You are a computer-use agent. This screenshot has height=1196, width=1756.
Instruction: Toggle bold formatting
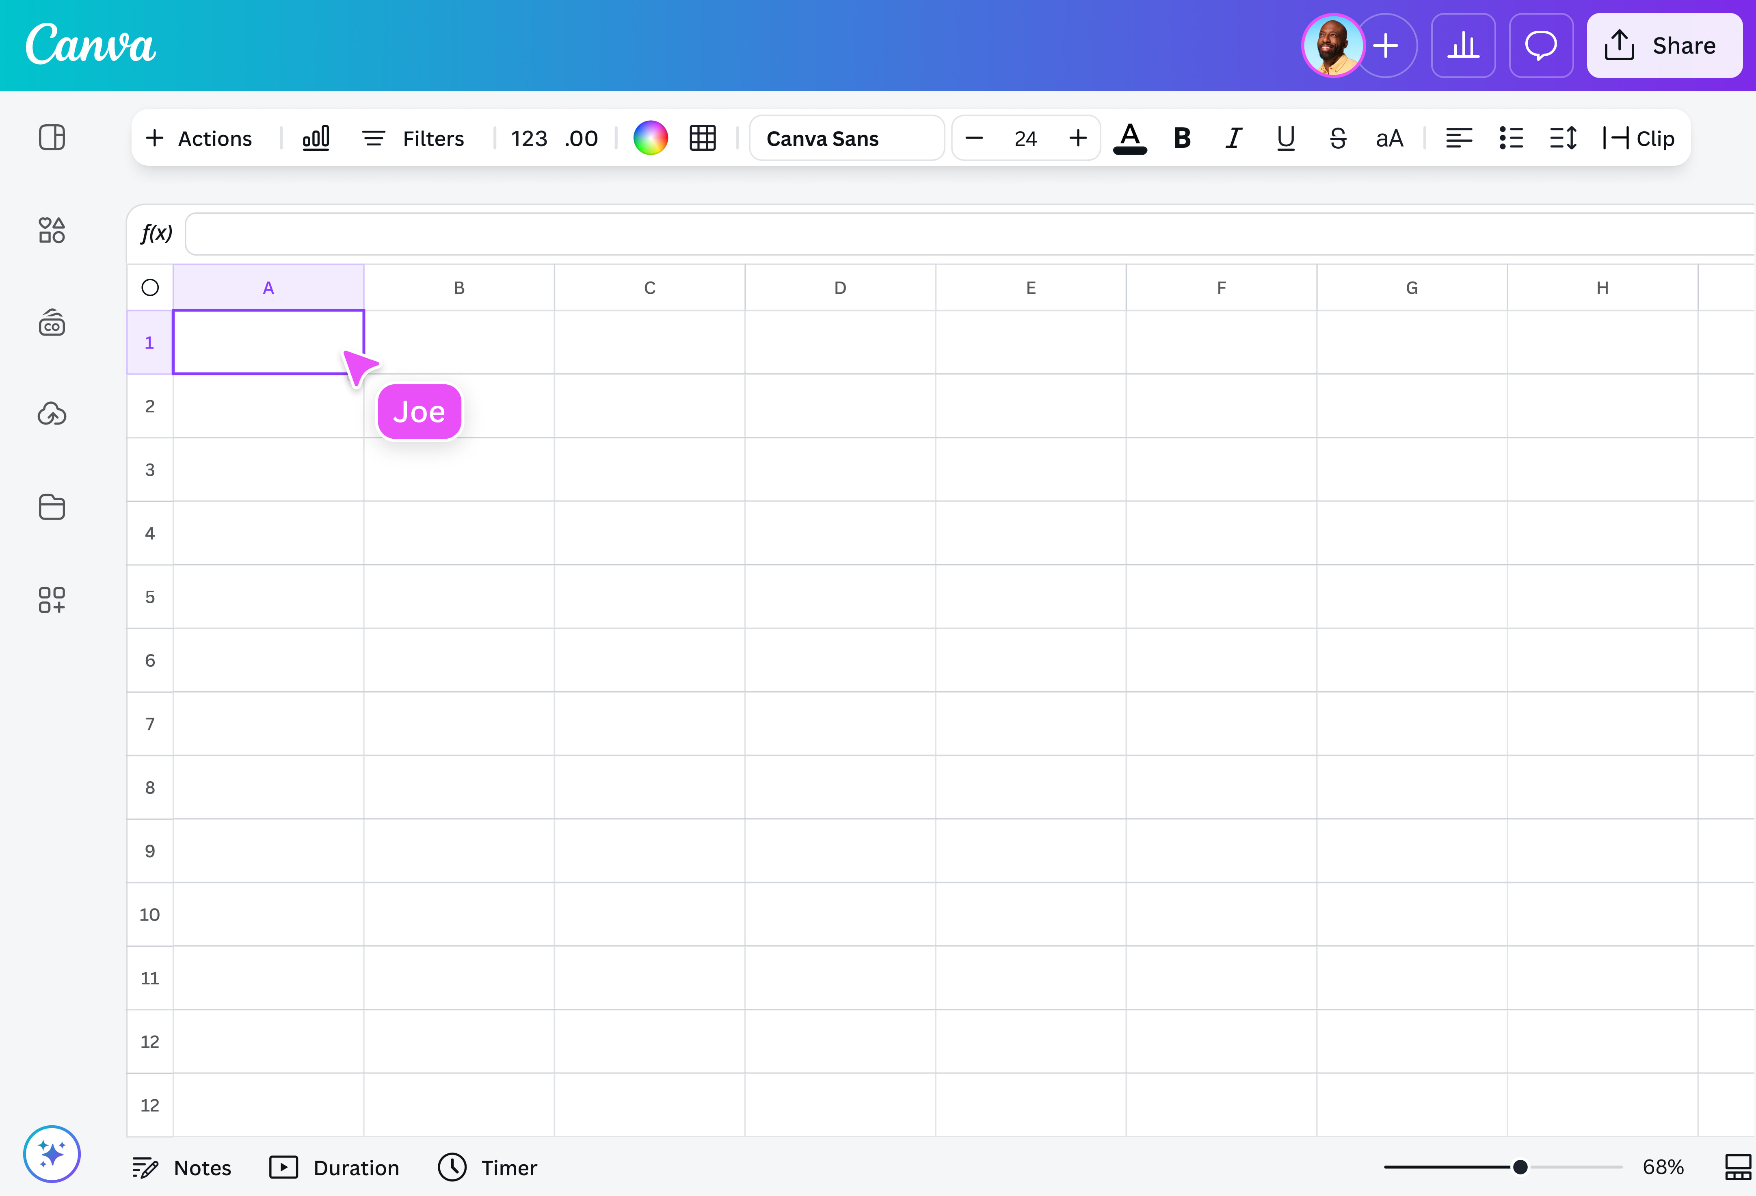[1182, 138]
